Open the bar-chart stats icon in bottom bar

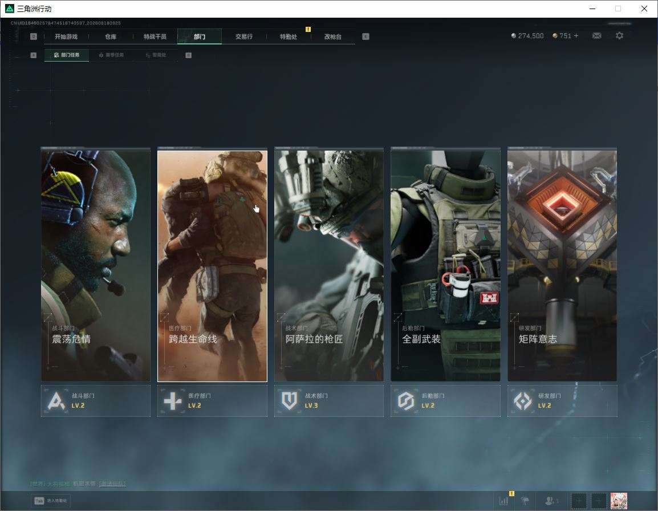pos(503,501)
